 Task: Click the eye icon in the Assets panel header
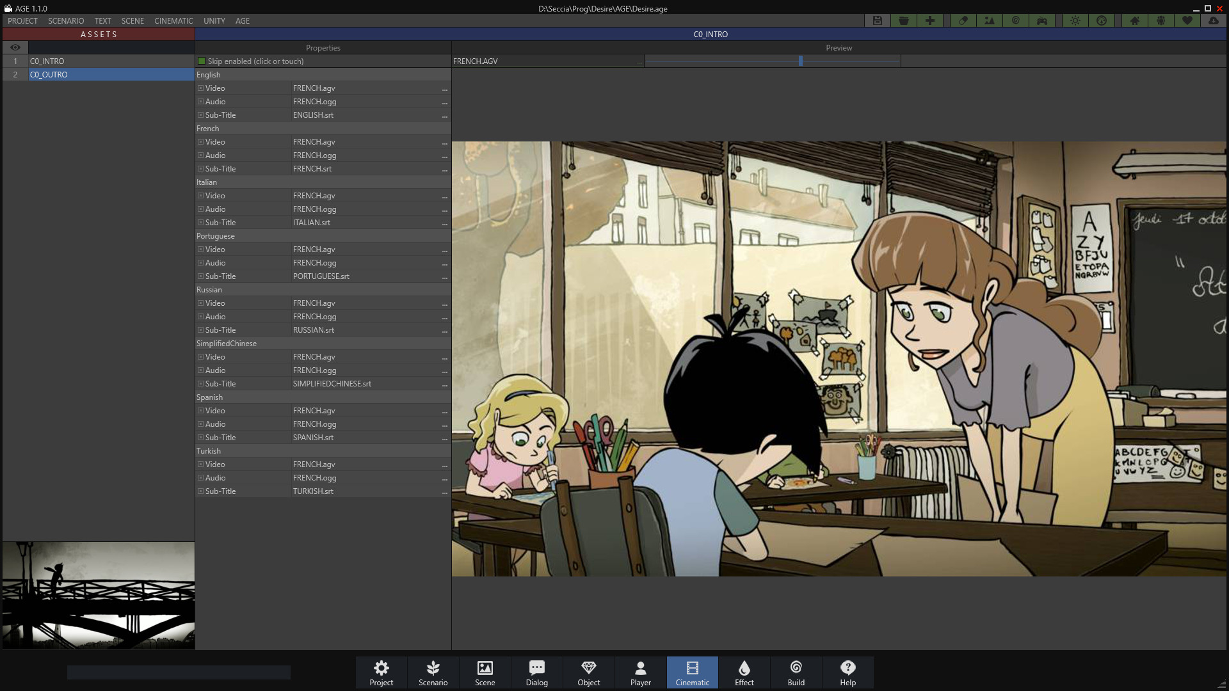15,47
